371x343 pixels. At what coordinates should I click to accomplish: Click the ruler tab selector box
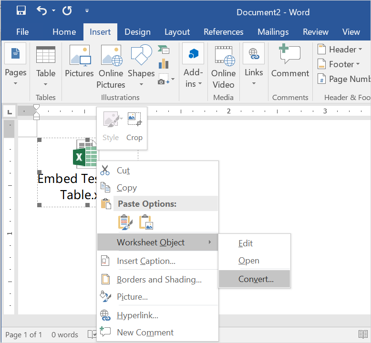click(x=9, y=111)
